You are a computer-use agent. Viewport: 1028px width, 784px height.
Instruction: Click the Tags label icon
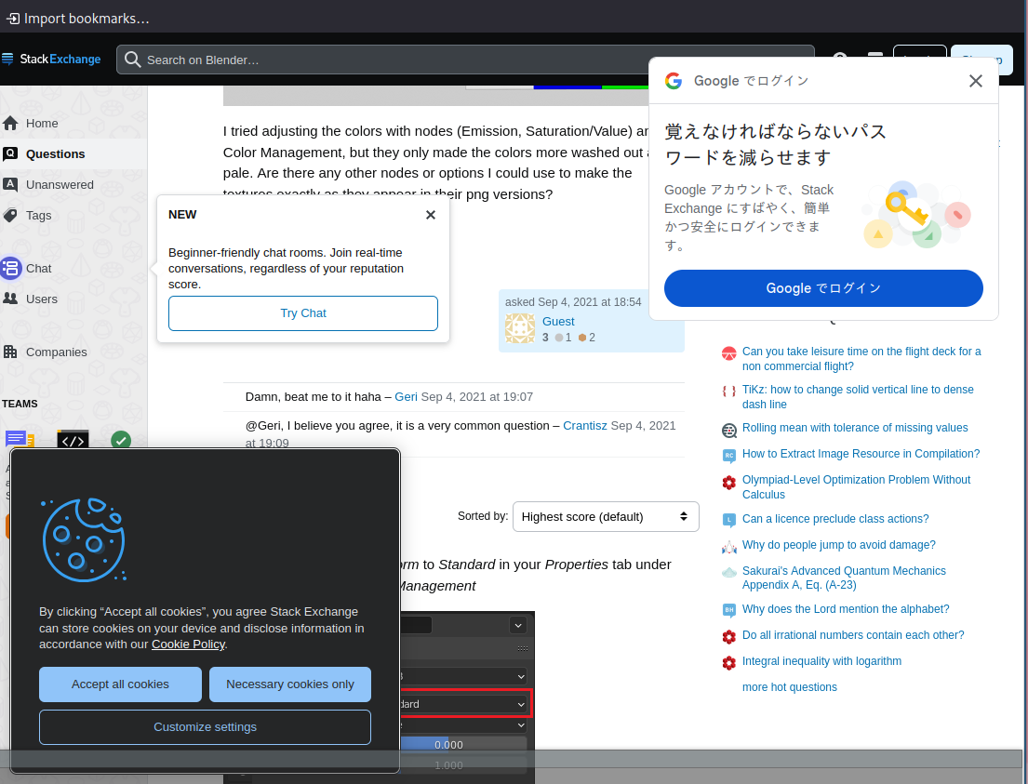tap(10, 215)
